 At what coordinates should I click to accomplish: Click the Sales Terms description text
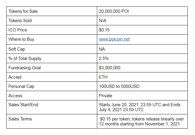pyautogui.click(x=142, y=121)
